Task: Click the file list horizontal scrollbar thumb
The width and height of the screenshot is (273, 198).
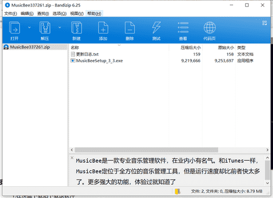Action: [146, 150]
